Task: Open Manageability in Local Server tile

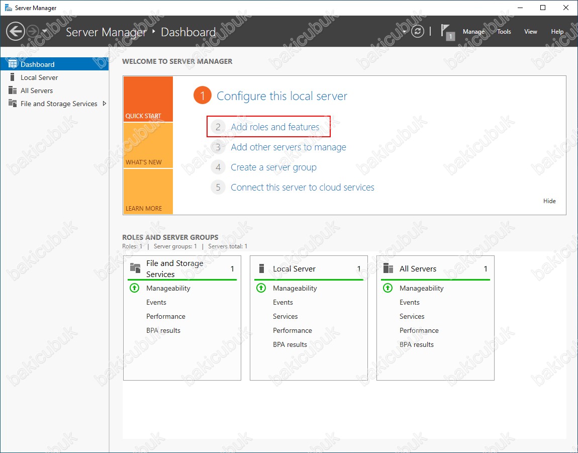Action: [295, 288]
